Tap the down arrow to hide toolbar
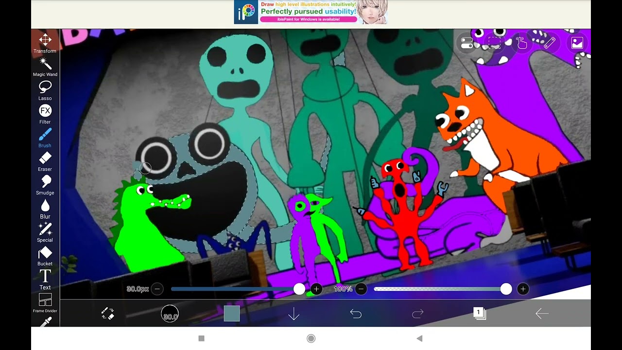Viewport: 622px width, 350px height. coord(294,314)
